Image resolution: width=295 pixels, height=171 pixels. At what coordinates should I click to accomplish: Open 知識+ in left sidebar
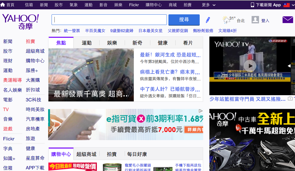point(9,158)
